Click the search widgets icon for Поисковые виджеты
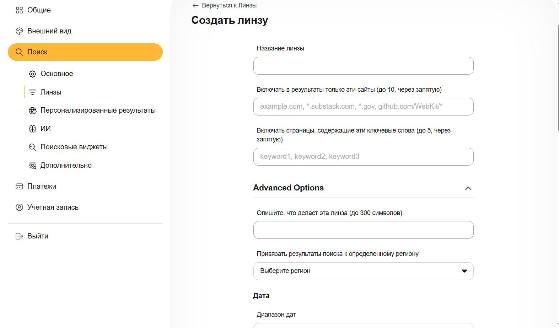 [x=32, y=147]
